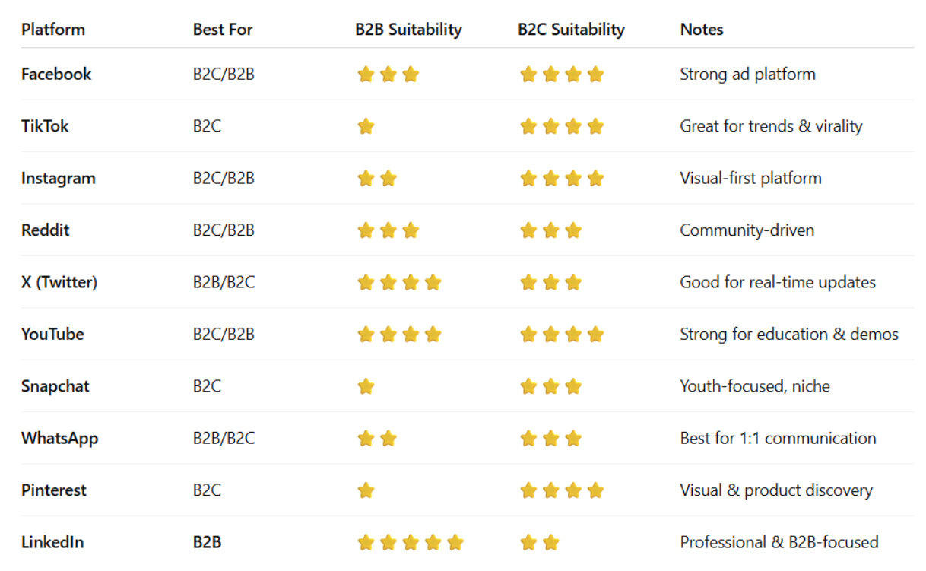Viewport: 926px width, 571px height.
Task: Click the single B2B star for TikTok
Action: click(366, 126)
